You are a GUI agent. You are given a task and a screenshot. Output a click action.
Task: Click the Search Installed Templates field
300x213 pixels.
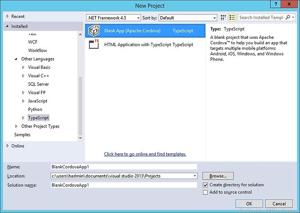261,18
